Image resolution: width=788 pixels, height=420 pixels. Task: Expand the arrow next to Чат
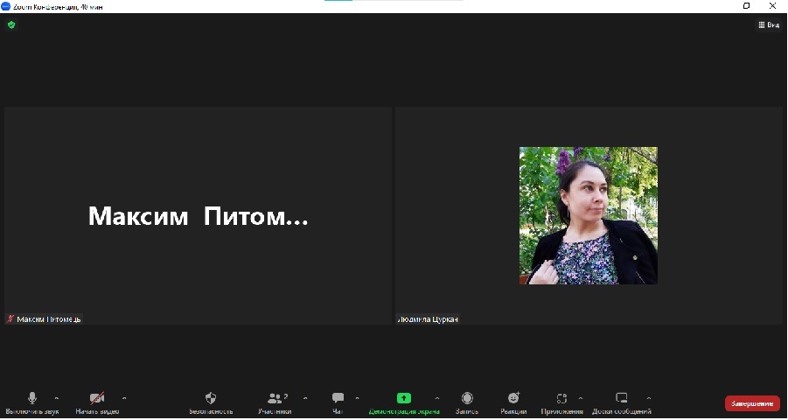(358, 398)
